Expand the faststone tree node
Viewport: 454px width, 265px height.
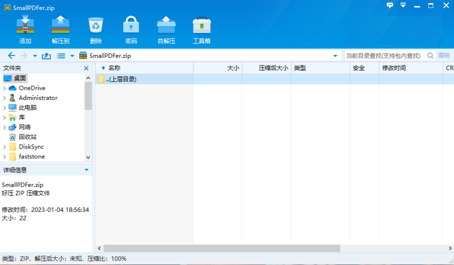tap(4, 157)
